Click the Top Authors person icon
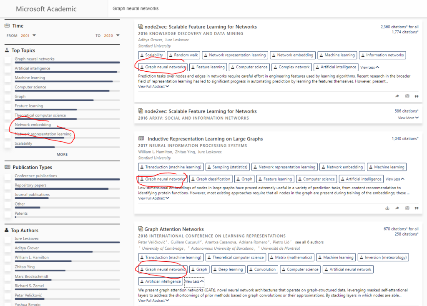 (x=8, y=230)
